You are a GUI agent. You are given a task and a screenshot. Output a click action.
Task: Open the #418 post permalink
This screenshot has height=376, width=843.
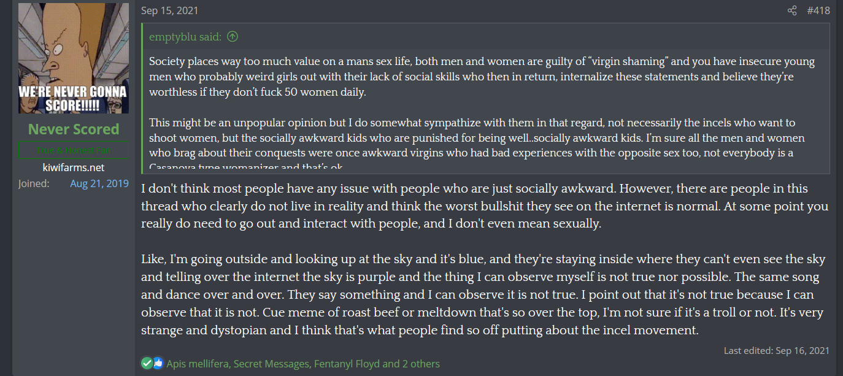pyautogui.click(x=818, y=10)
